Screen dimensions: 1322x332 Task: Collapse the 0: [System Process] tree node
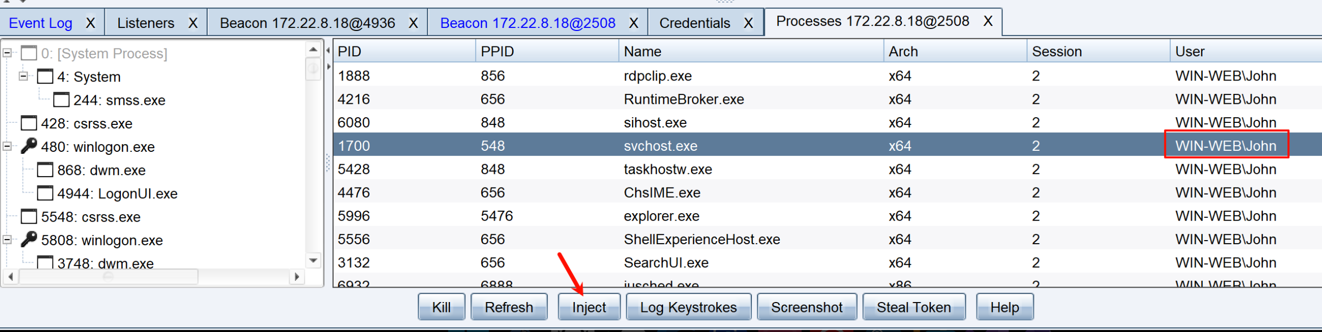click(8, 53)
